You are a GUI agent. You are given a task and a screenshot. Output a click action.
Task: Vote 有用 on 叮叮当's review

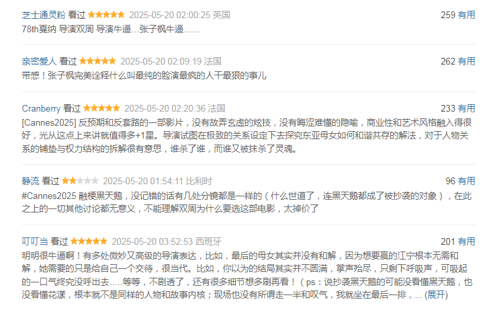(467, 241)
